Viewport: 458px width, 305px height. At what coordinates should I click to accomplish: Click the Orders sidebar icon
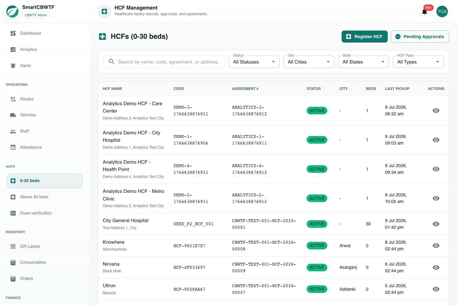click(x=13, y=279)
